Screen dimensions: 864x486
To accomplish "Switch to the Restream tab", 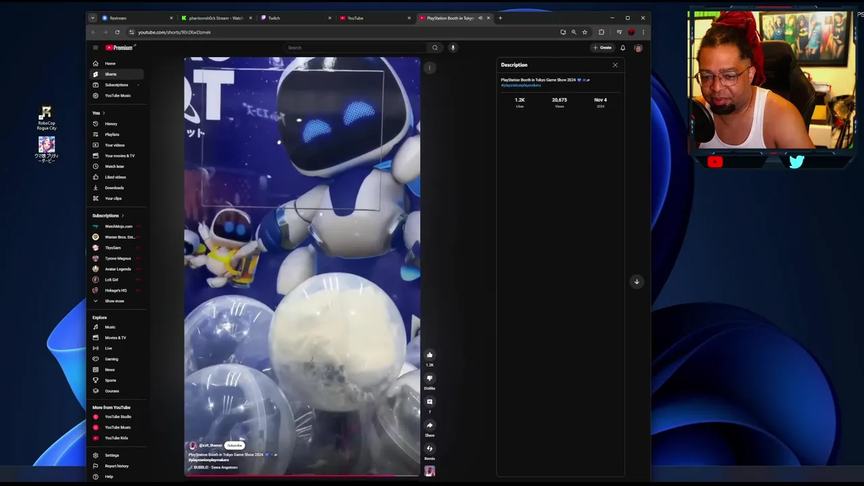I will 137,18.
